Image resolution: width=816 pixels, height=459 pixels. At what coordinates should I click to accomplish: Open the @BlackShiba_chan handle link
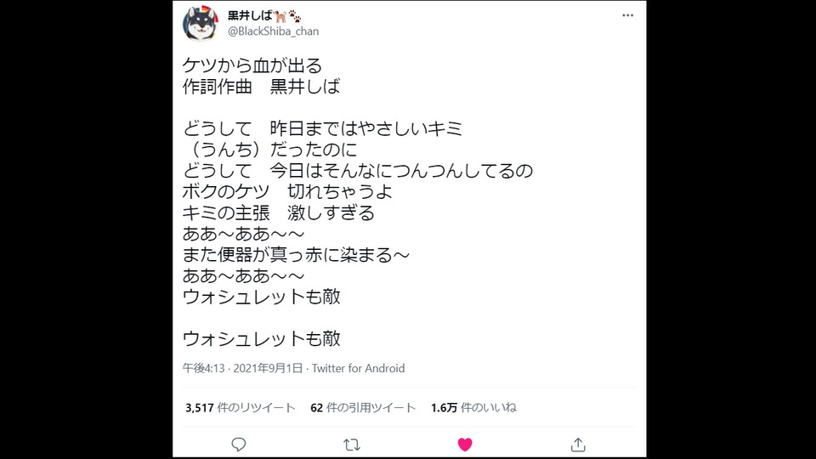pos(273,31)
